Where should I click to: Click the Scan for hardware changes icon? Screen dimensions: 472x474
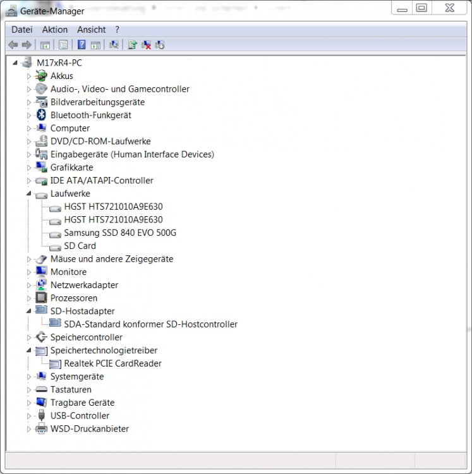114,45
